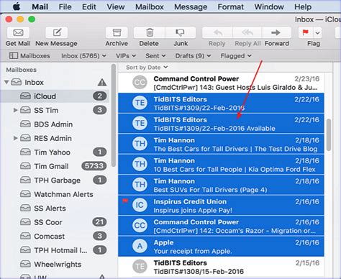Open 10 Best Cars for Tall People email
The image size is (341, 279).
click(221, 165)
